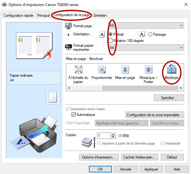Uncheck the Automatique checkbox

[x=73, y=115]
